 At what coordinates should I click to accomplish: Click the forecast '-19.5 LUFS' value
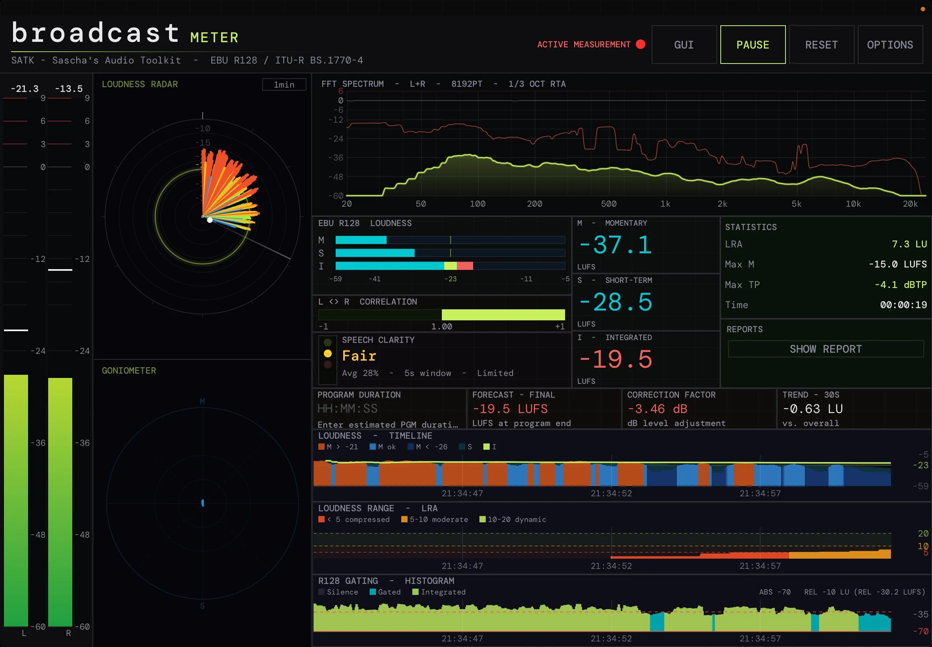click(510, 409)
